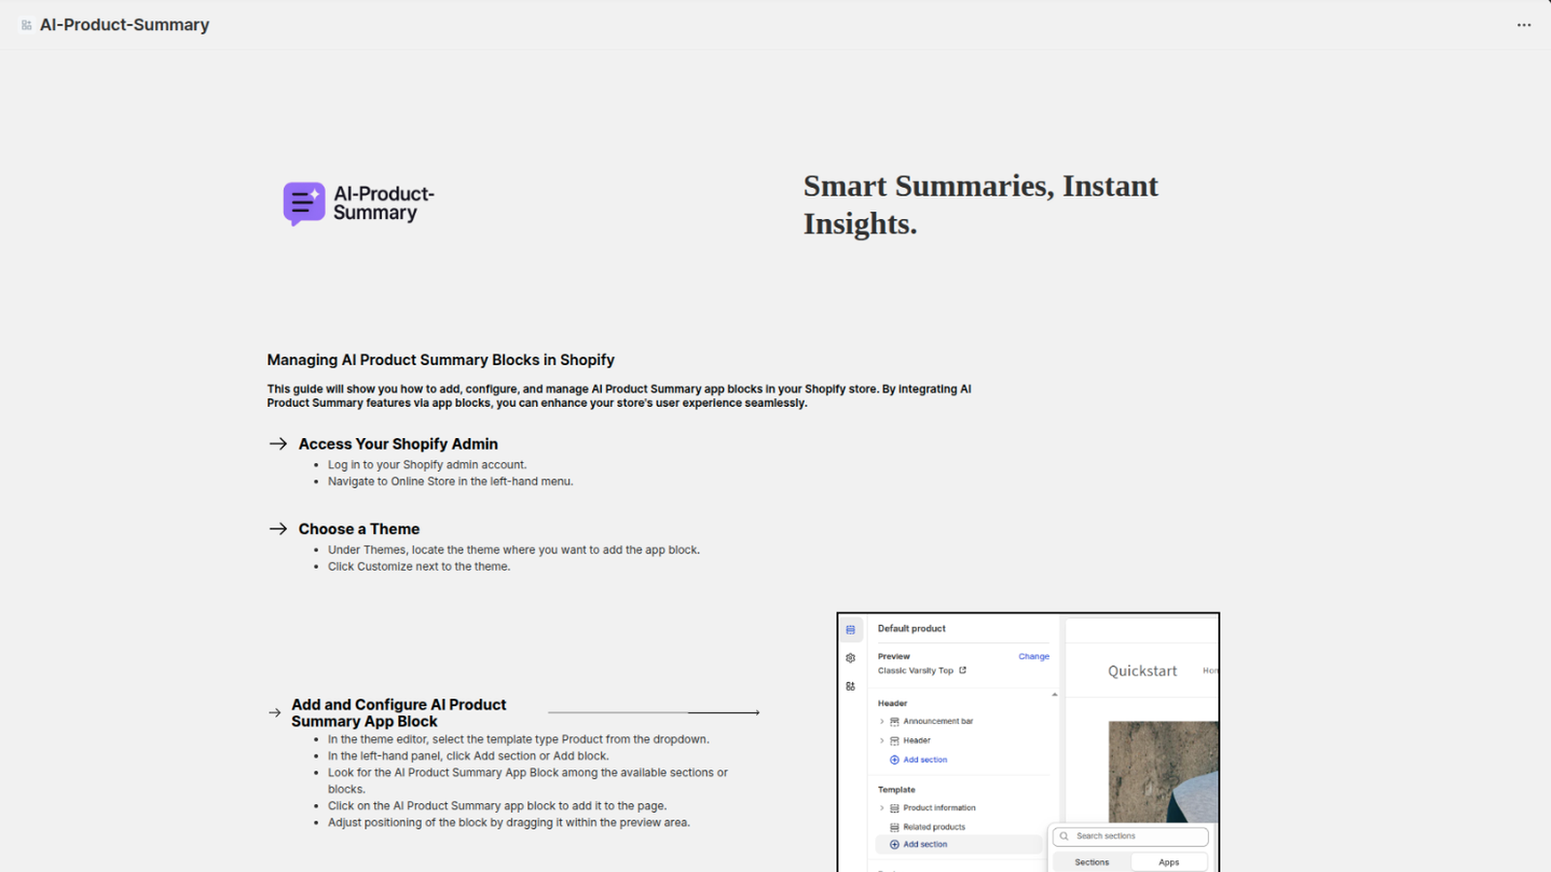This screenshot has height=872, width=1551.
Task: Click the AI-Product-Summary page title
Action: (x=124, y=25)
